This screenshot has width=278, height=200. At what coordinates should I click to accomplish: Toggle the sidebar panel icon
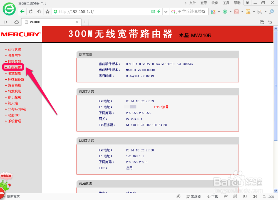point(6,22)
